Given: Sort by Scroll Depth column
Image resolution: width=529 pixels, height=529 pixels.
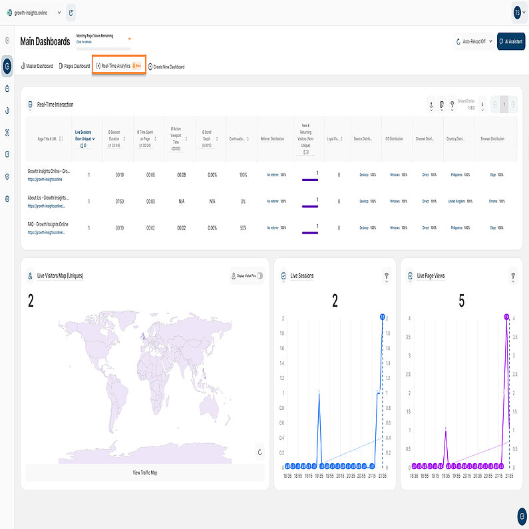Looking at the screenshot, I should [217, 139].
